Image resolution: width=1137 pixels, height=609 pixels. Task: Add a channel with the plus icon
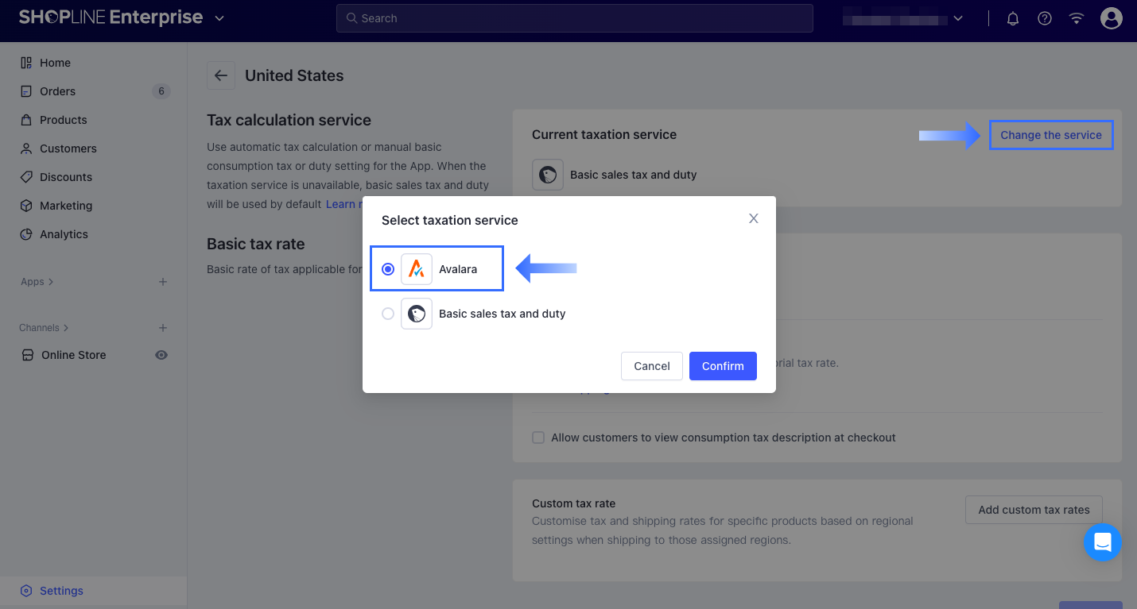163,328
